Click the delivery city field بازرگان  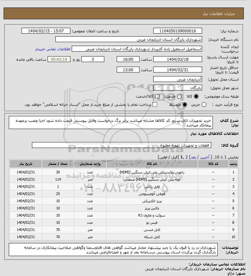point(178,88)
